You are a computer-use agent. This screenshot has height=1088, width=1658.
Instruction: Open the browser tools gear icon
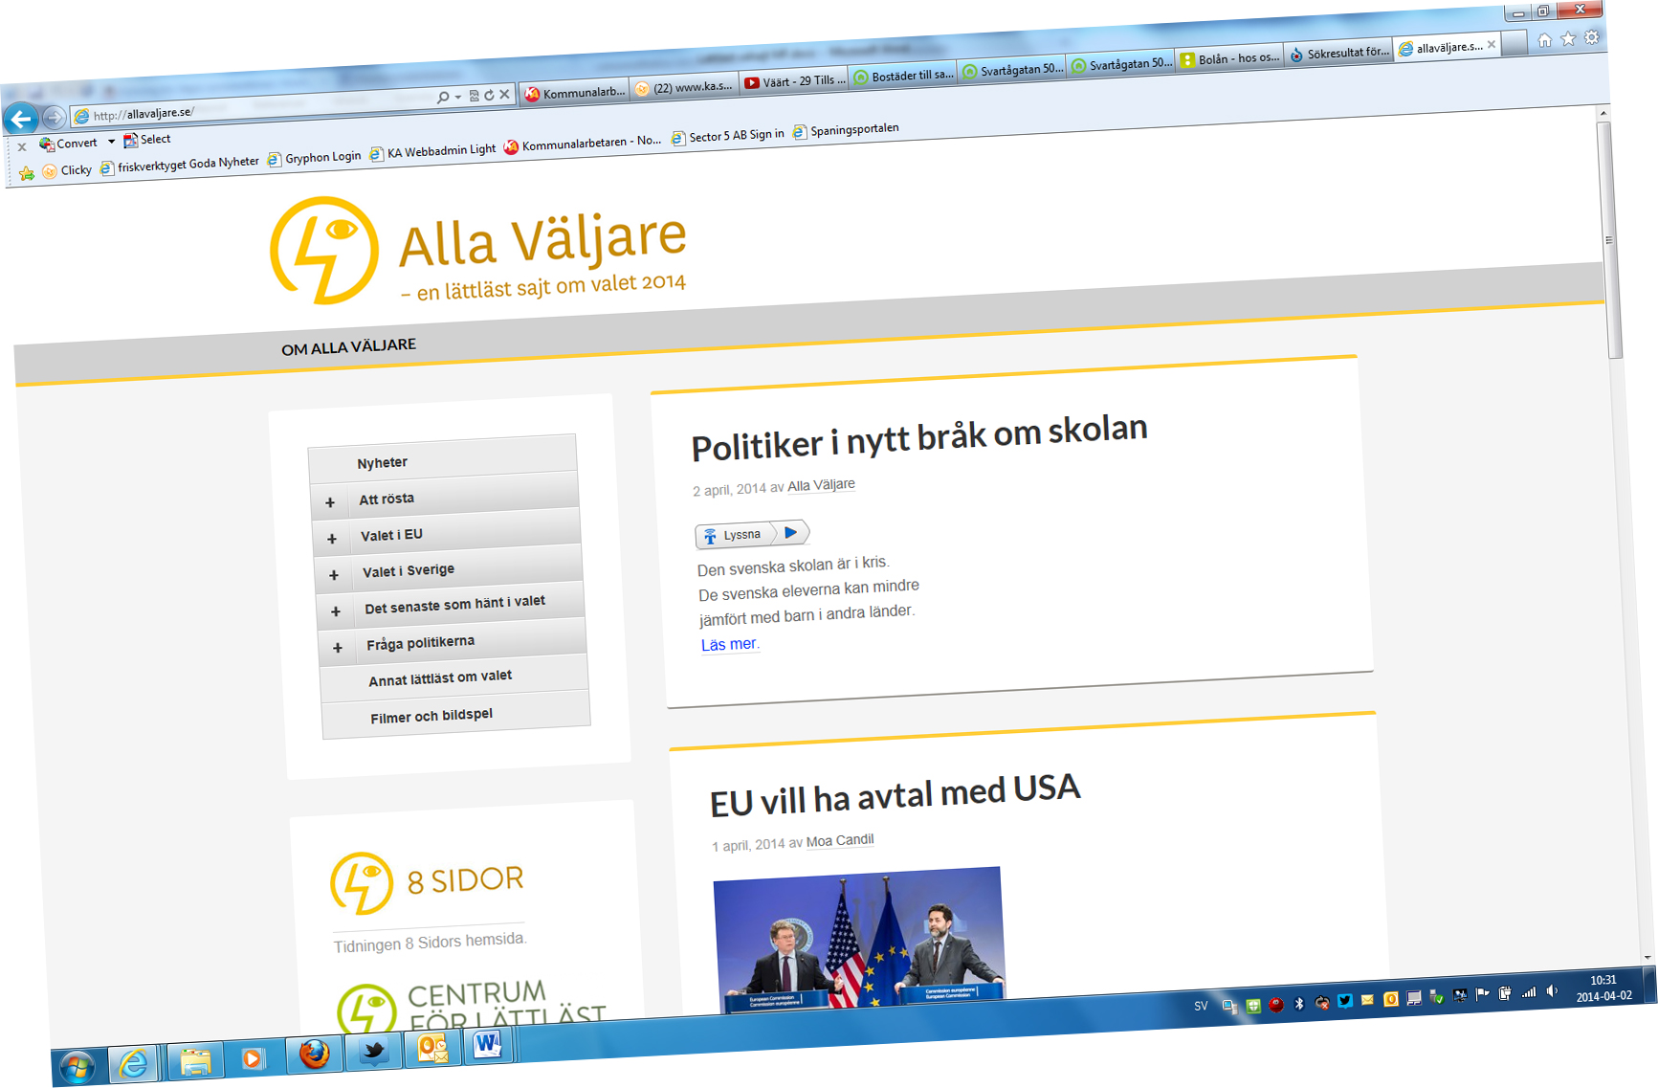pos(1592,37)
